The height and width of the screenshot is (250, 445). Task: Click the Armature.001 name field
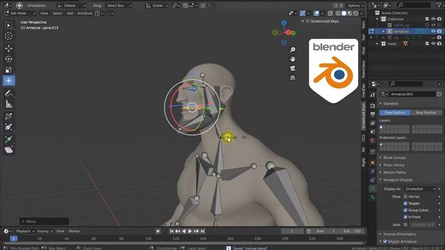point(413,94)
